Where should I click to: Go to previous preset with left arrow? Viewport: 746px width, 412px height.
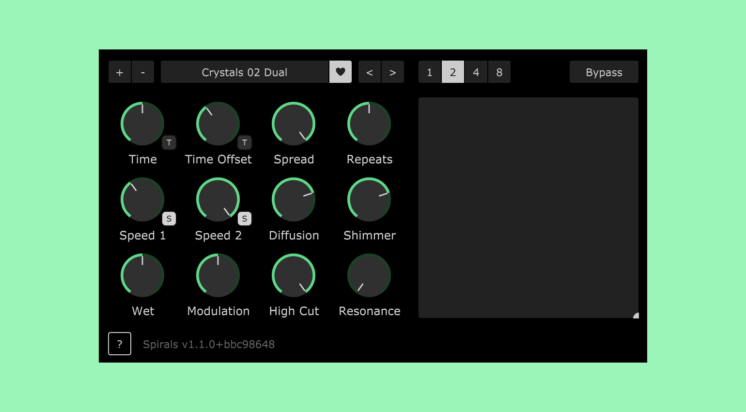click(370, 72)
